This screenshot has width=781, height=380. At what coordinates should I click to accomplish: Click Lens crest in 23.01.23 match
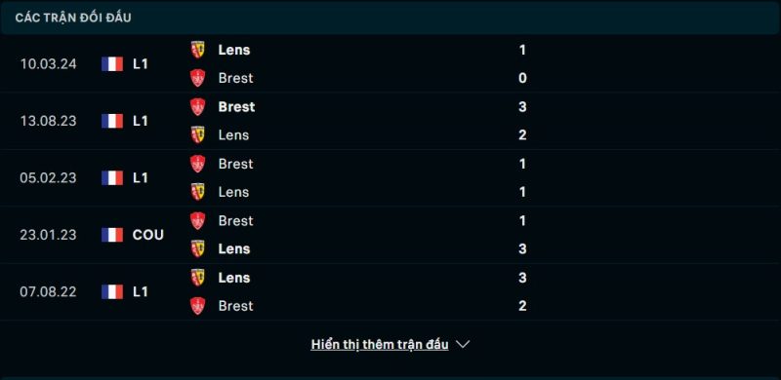(198, 248)
